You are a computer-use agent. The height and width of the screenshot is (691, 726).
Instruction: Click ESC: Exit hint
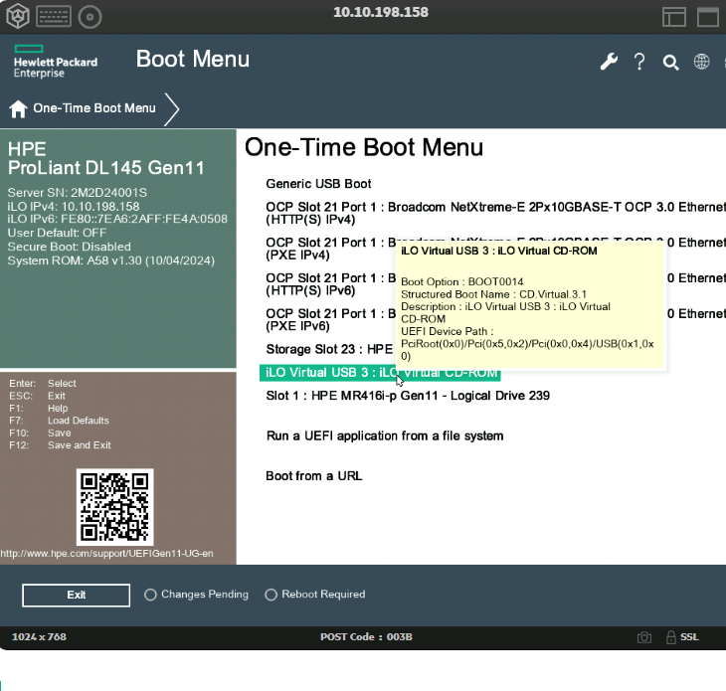pyautogui.click(x=37, y=396)
